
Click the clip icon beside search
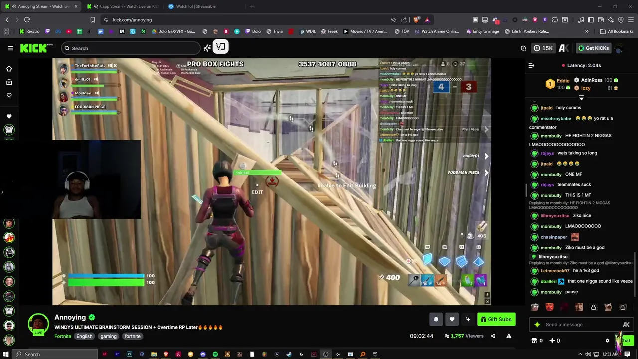[221, 47]
